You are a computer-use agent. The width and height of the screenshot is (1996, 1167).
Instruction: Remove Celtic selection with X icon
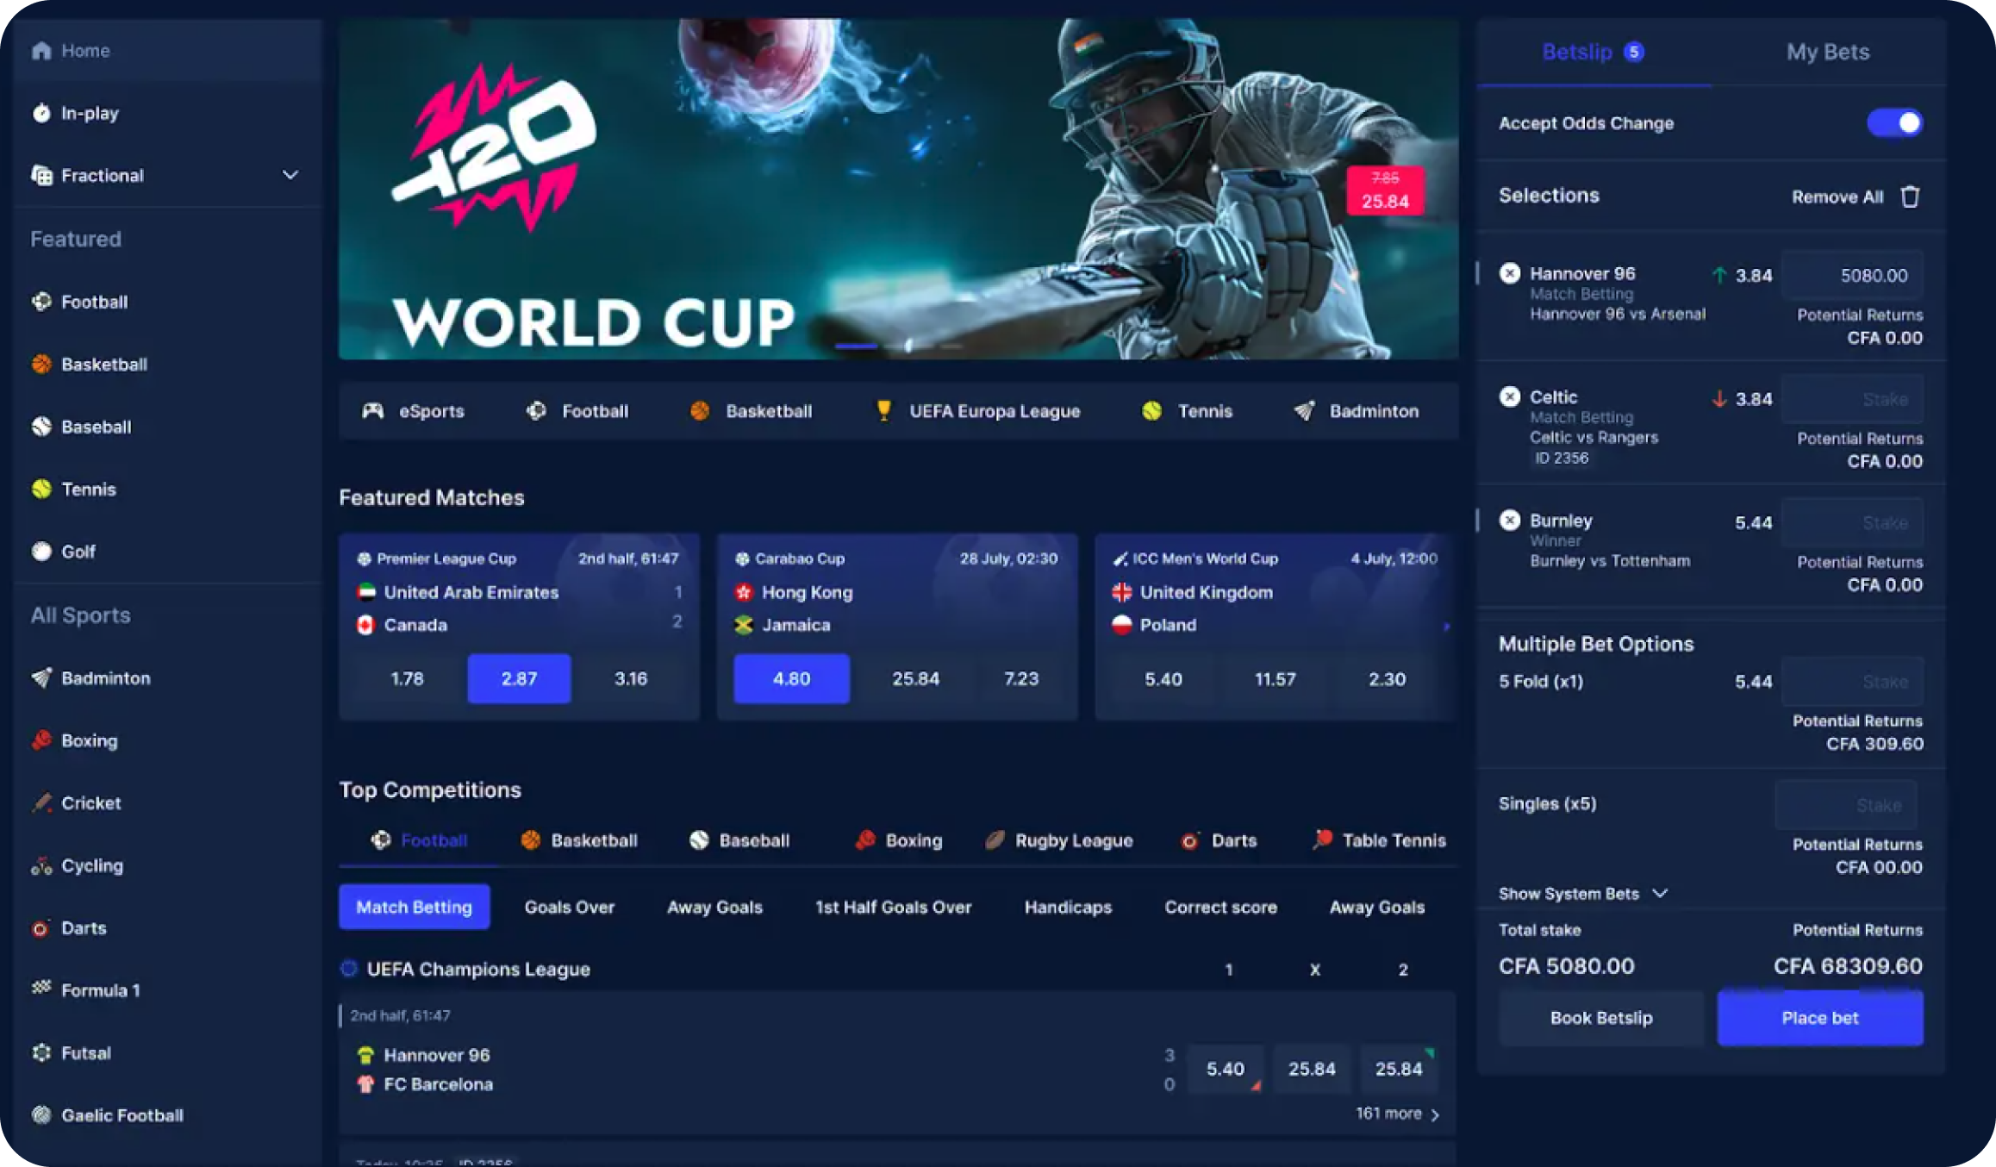[1509, 396]
